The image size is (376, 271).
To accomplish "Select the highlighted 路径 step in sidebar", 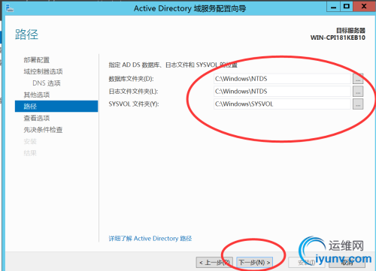I will coord(56,107).
